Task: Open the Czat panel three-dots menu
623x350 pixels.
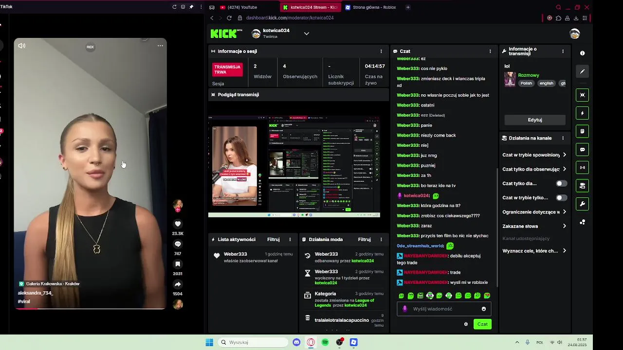Action: tap(490, 51)
